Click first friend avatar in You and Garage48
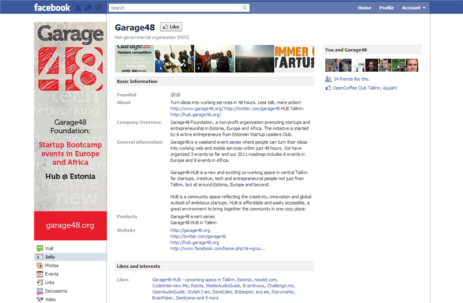 [332, 65]
